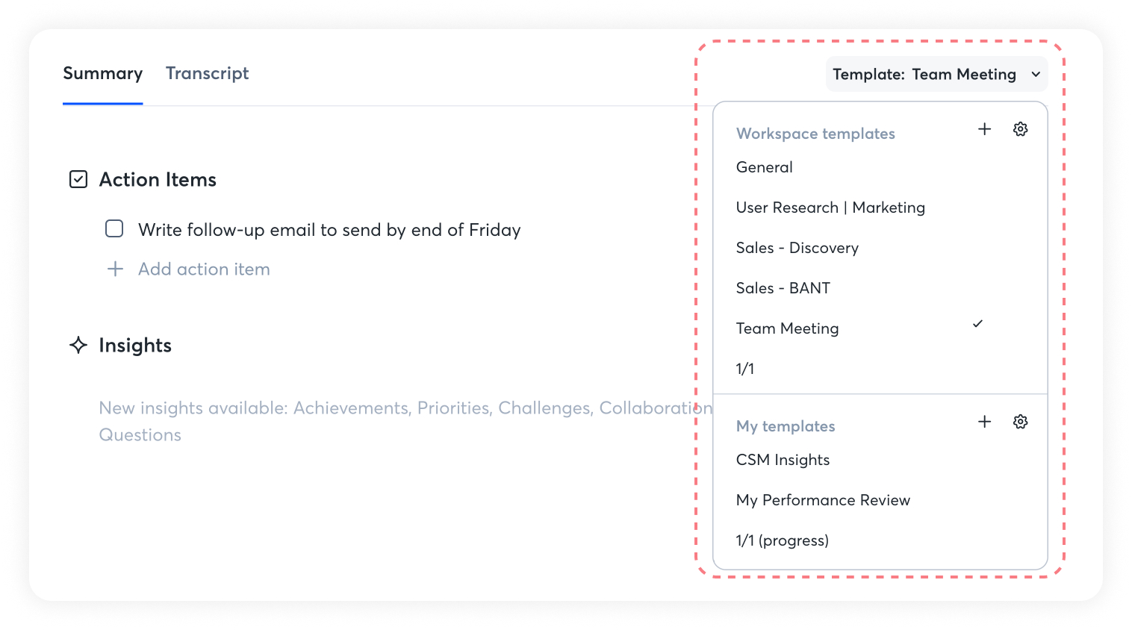Viewport: 1132px width, 630px height.
Task: Click the Insights sparkle icon
Action: point(78,345)
